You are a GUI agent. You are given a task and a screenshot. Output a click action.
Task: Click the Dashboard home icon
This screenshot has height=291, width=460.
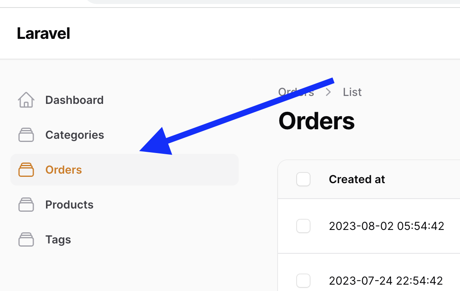pos(26,100)
